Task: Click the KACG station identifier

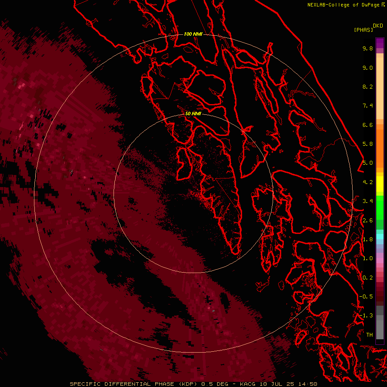Action: point(248,384)
